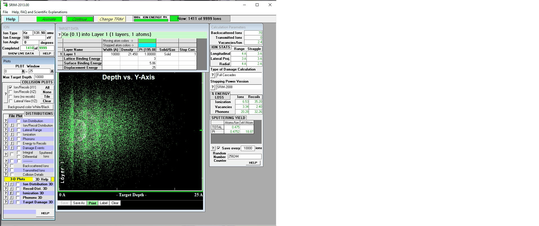Open the File menu
539x226 pixels.
point(5,12)
